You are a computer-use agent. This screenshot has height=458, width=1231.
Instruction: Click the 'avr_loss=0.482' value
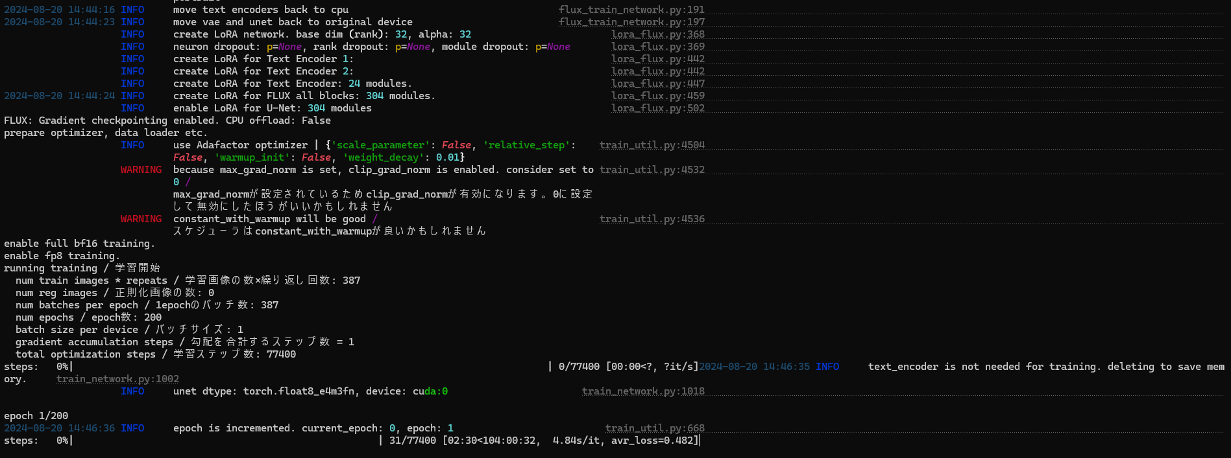652,441
